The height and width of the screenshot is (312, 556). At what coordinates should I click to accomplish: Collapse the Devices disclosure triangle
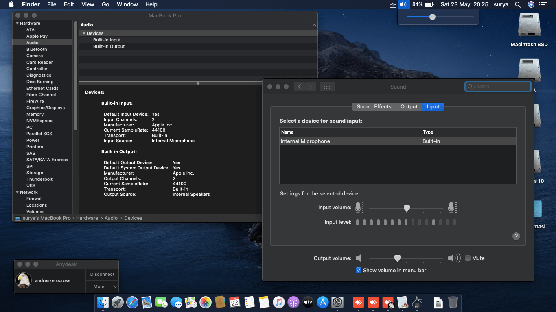coord(84,33)
